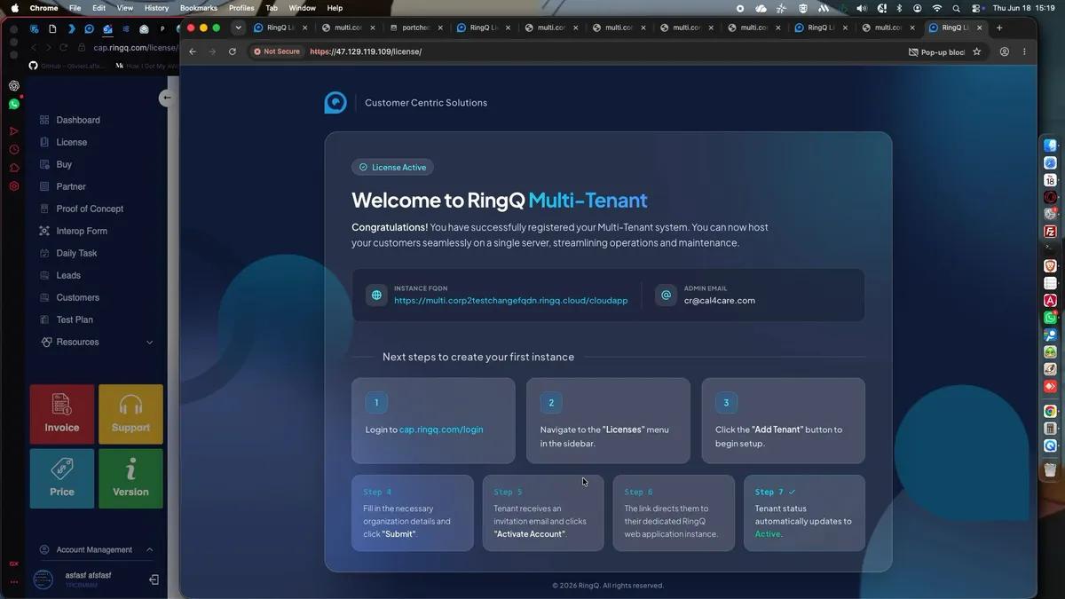This screenshot has width=1065, height=599.
Task: Click Step 6 dedicated instance card
Action: click(x=674, y=513)
